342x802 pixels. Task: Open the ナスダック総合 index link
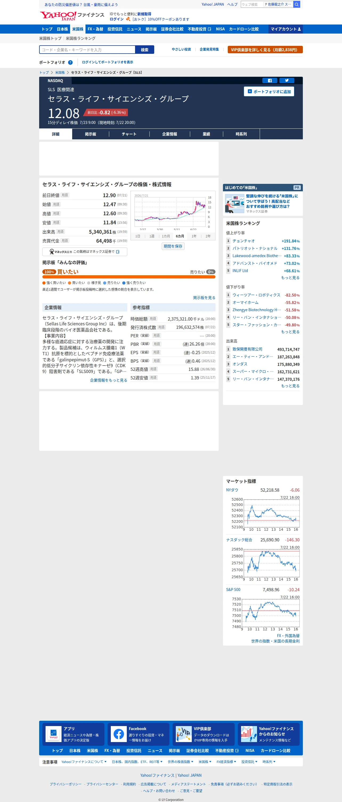tap(239, 540)
